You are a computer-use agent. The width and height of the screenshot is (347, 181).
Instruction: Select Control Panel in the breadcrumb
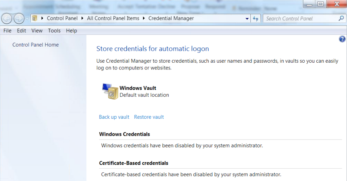pos(62,18)
